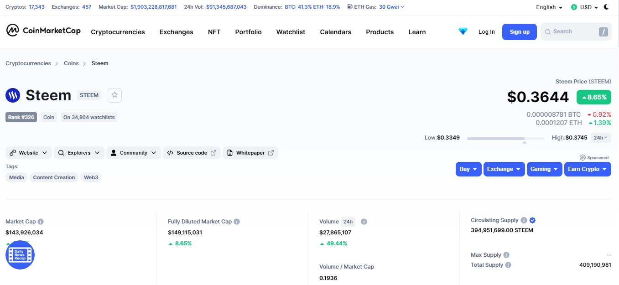
Task: Click the Circulating Supply verified badge
Action: (532, 220)
